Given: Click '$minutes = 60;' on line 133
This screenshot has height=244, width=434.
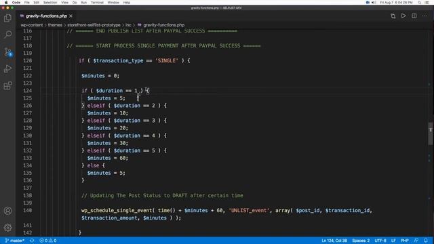Looking at the screenshot, I should tap(108, 158).
